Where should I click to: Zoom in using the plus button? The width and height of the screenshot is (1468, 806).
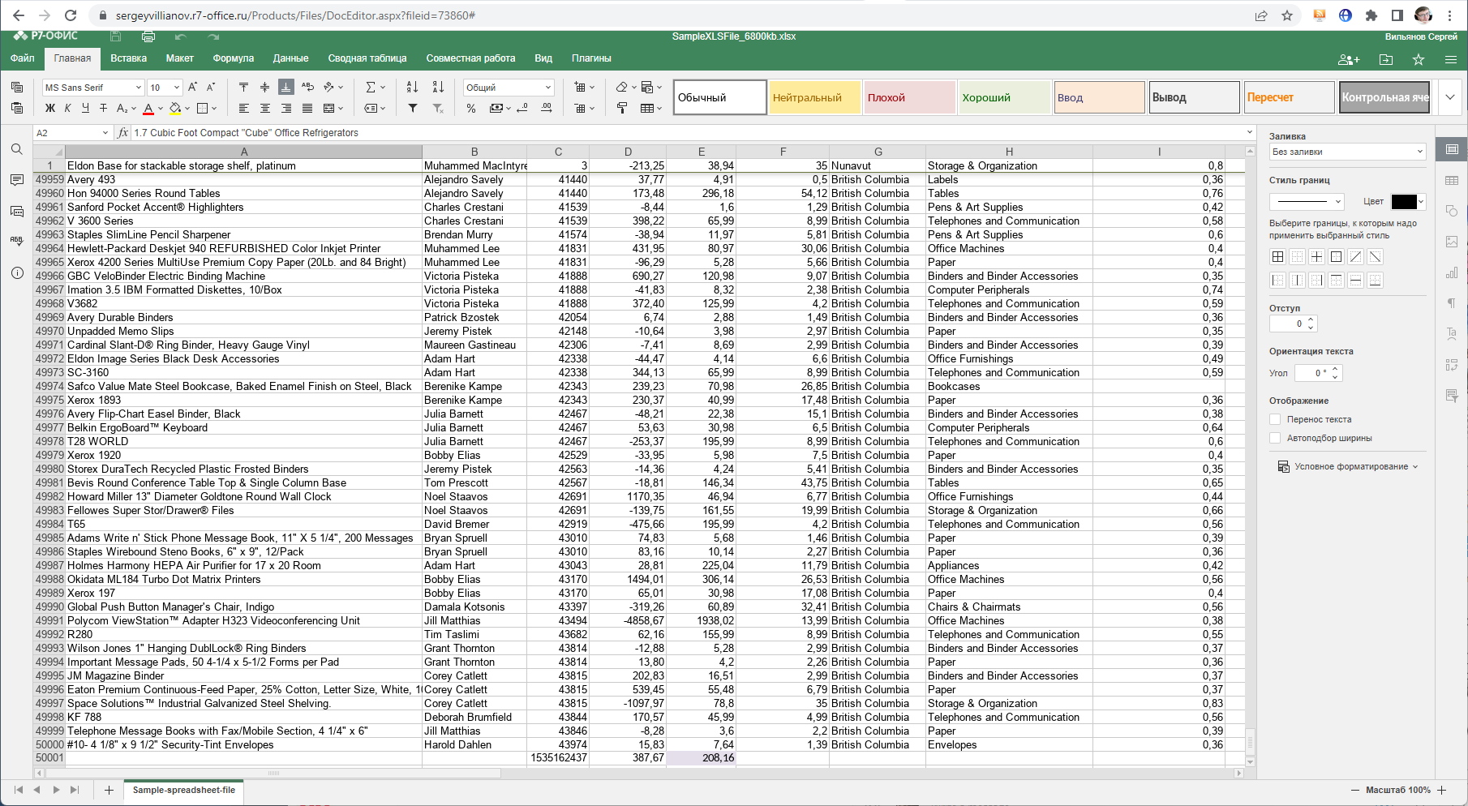[1441, 790]
